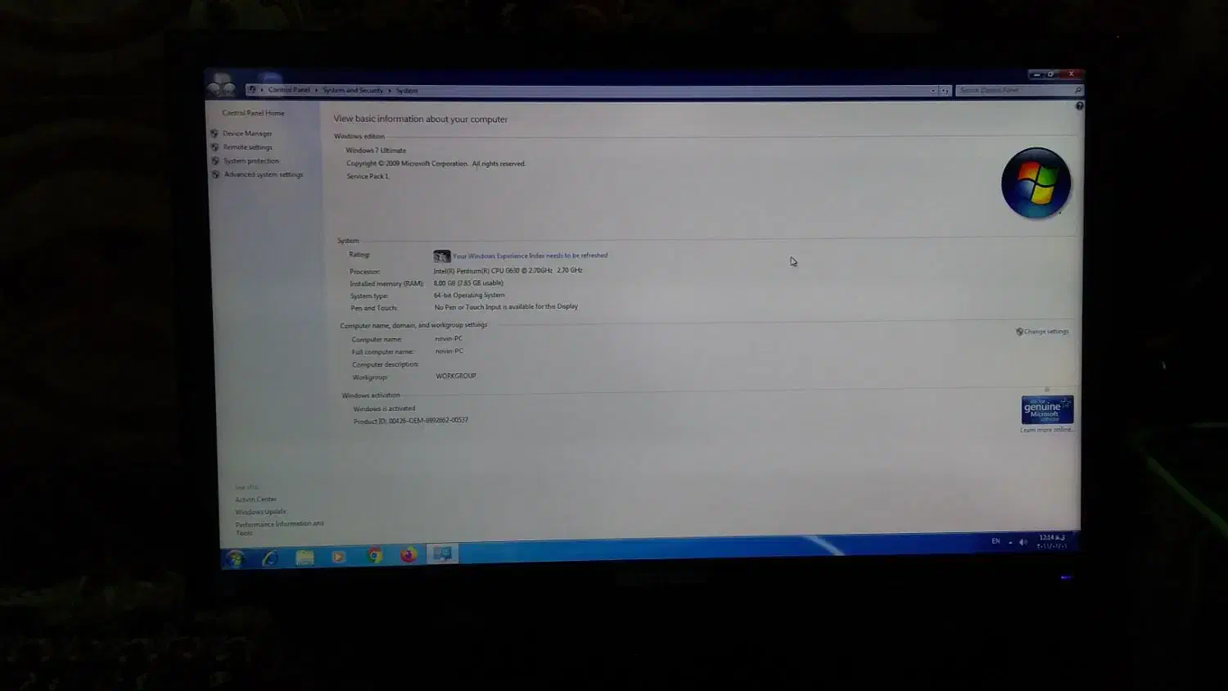Open Performance Information and Tools

(x=280, y=528)
